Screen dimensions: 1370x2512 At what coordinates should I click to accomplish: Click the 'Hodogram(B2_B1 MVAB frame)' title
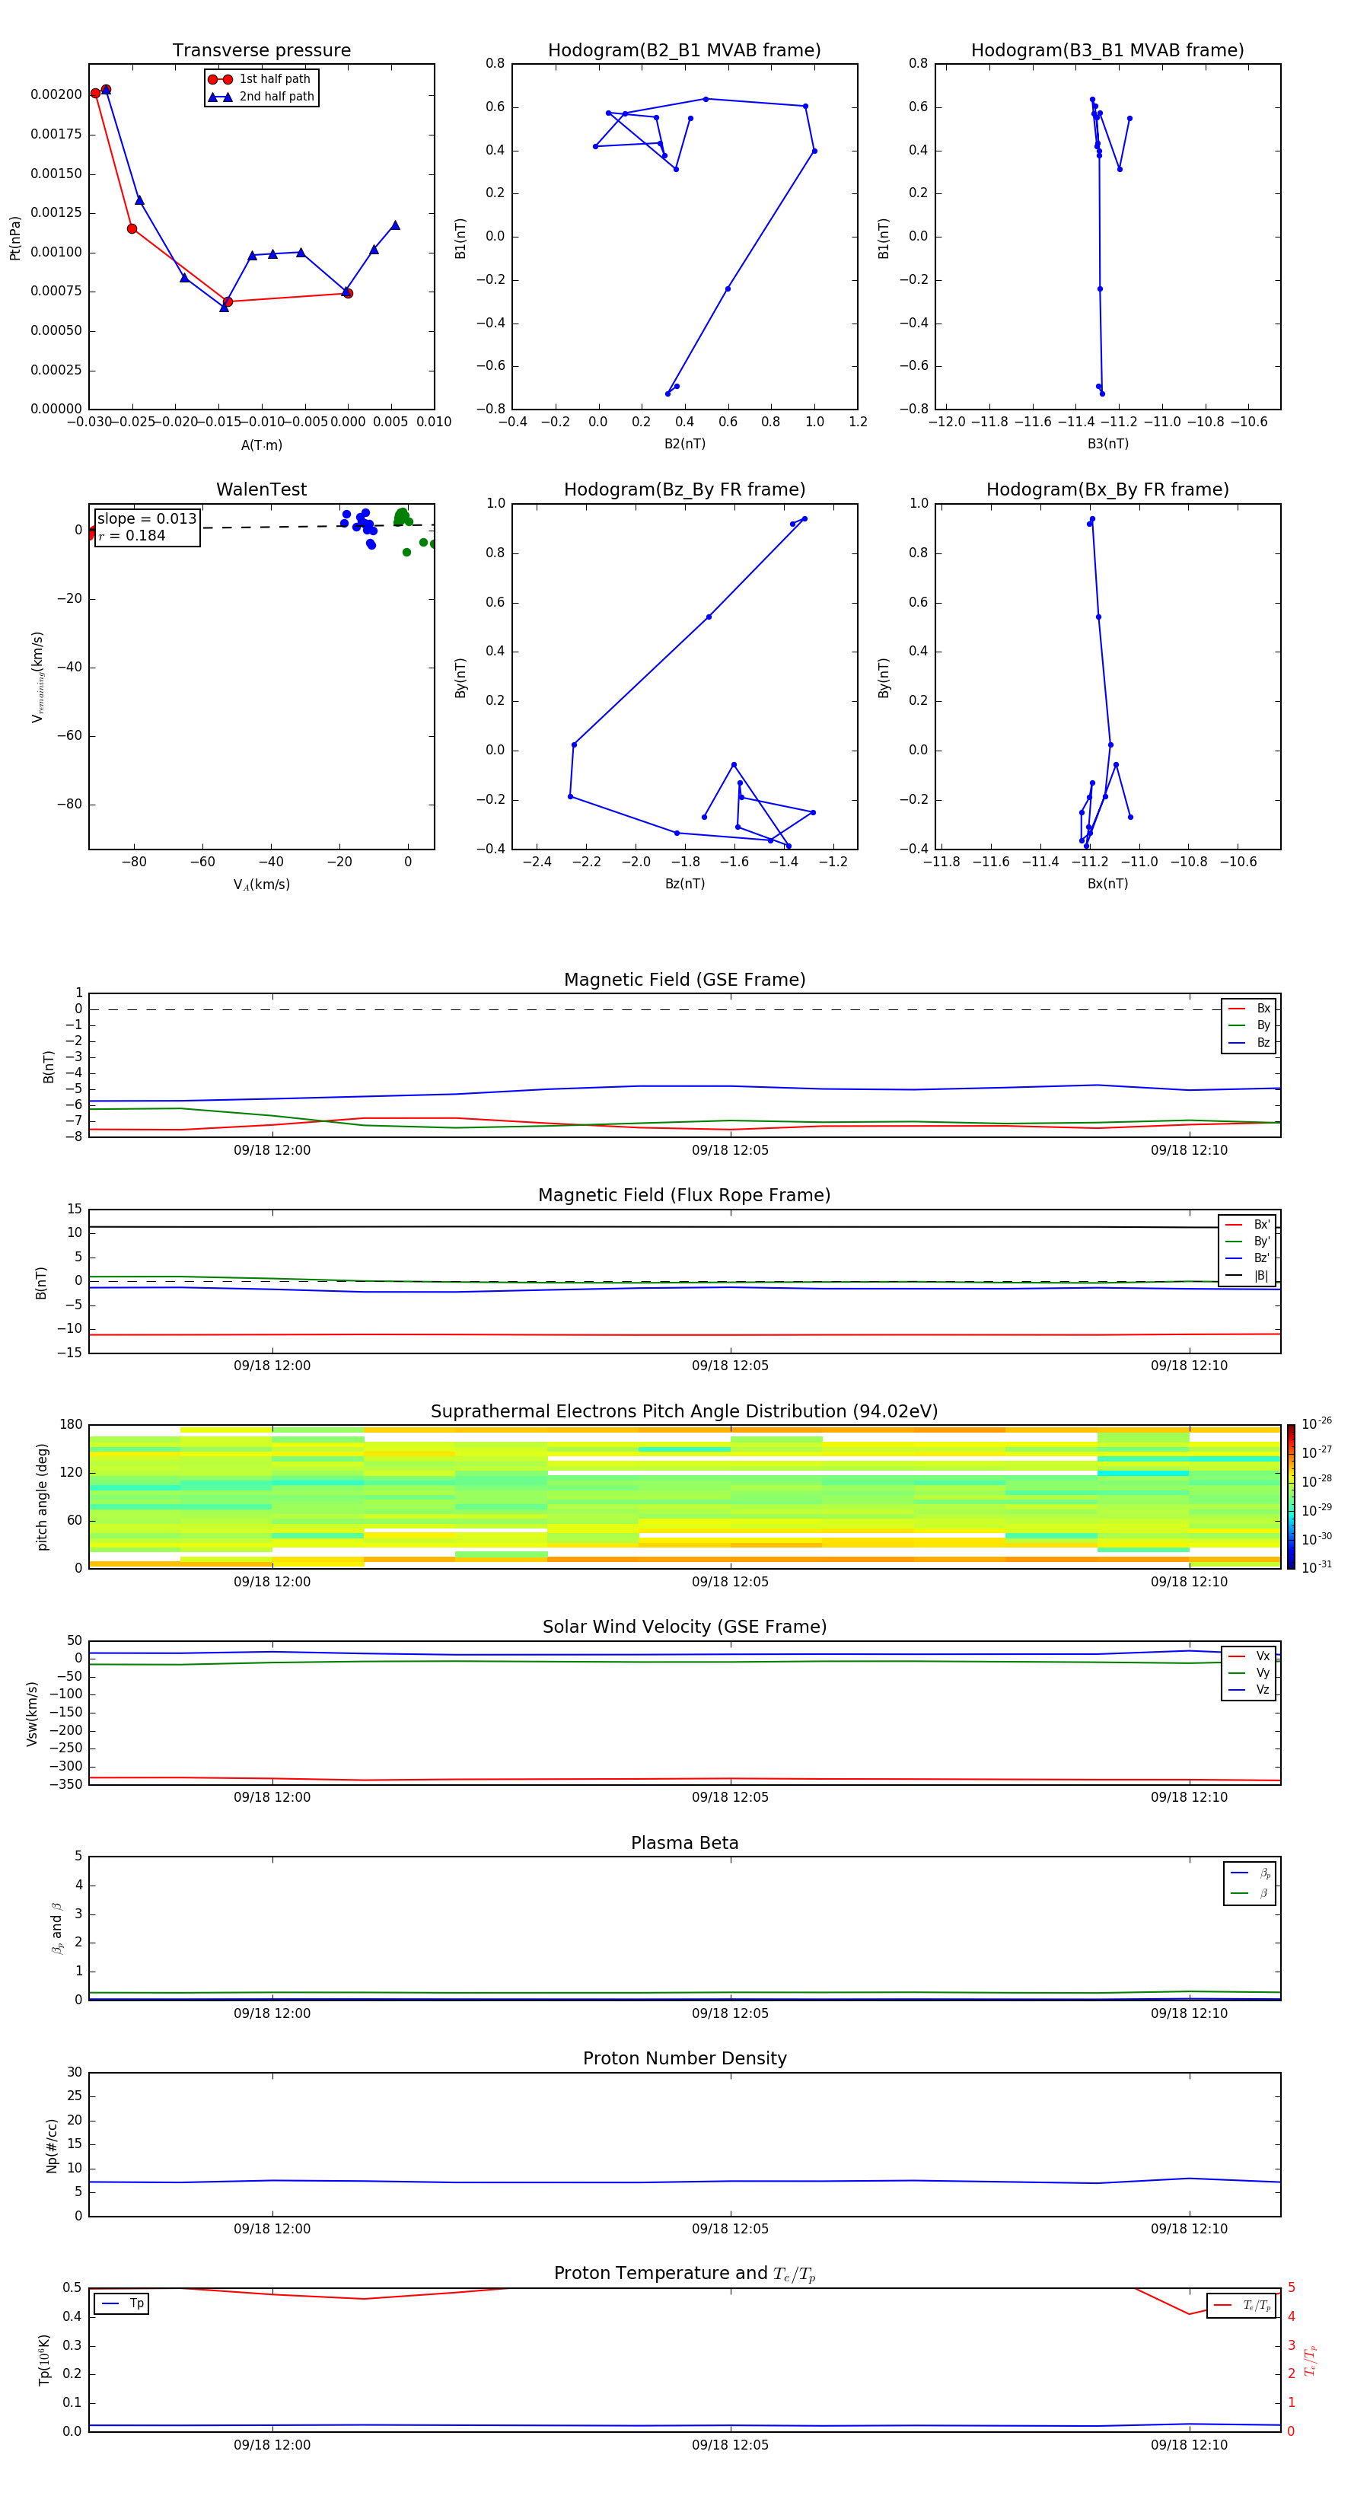click(x=684, y=51)
